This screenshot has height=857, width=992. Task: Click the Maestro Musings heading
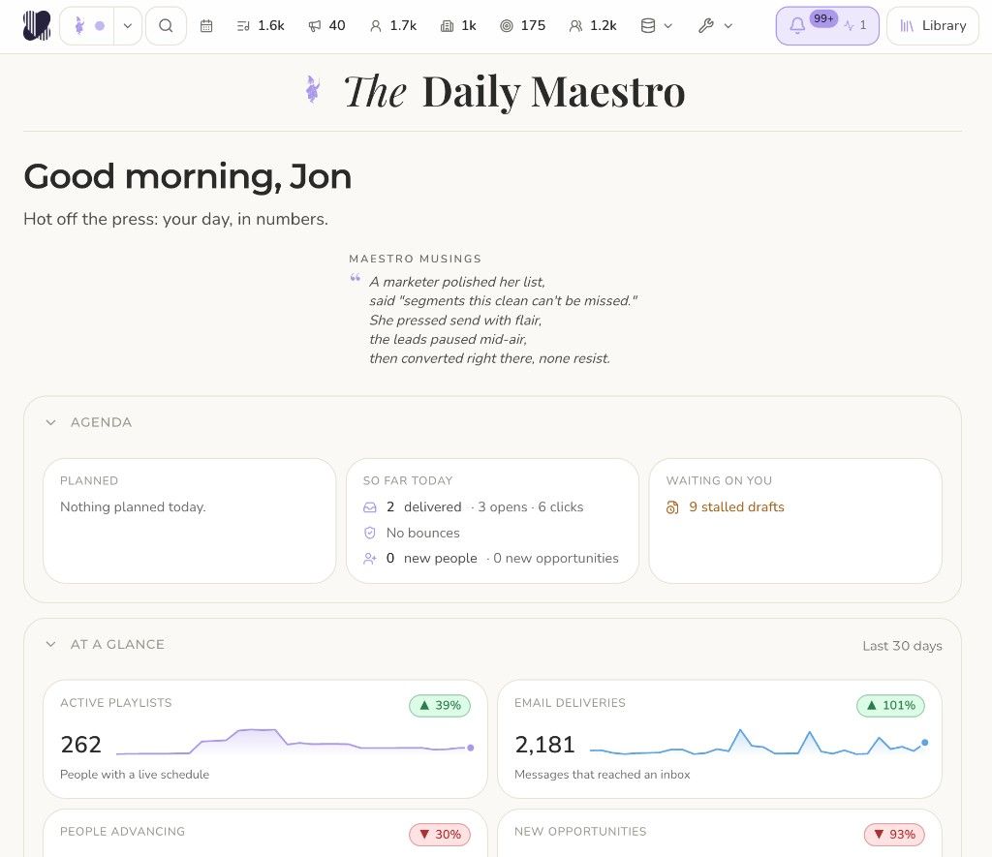coord(415,259)
